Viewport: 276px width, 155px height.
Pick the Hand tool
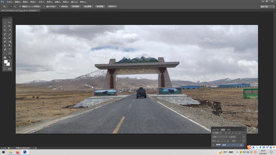tap(5, 57)
